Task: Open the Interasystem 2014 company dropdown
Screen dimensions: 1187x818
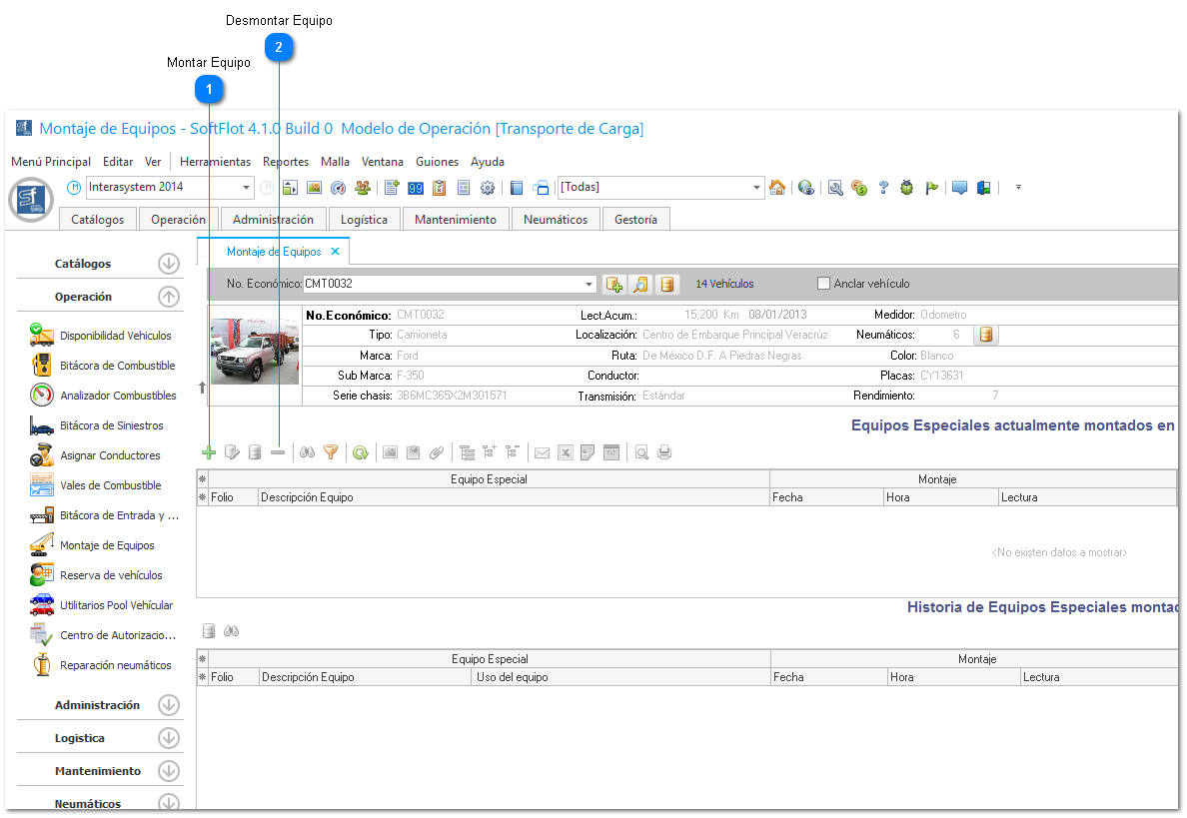Action: point(247,188)
